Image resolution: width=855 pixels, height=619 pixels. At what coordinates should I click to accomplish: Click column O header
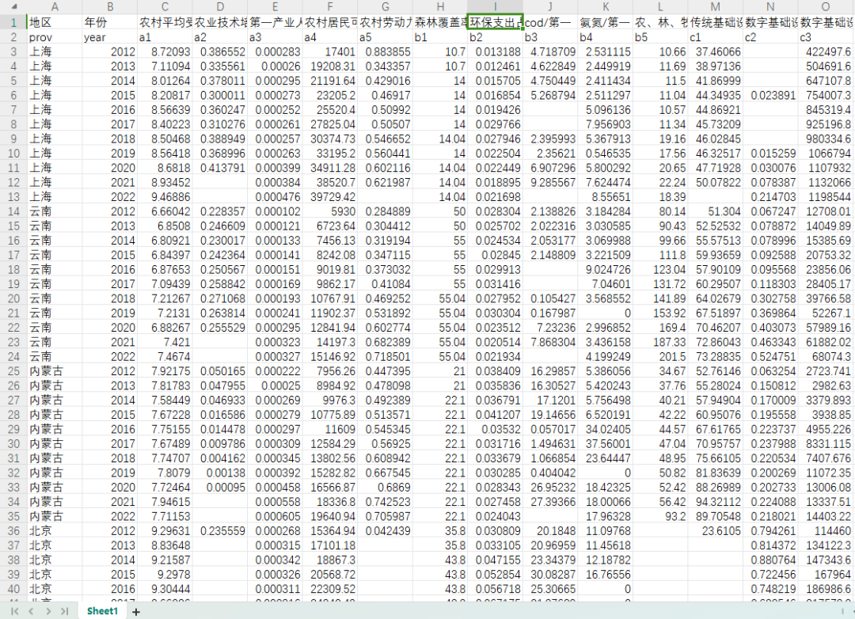click(826, 6)
